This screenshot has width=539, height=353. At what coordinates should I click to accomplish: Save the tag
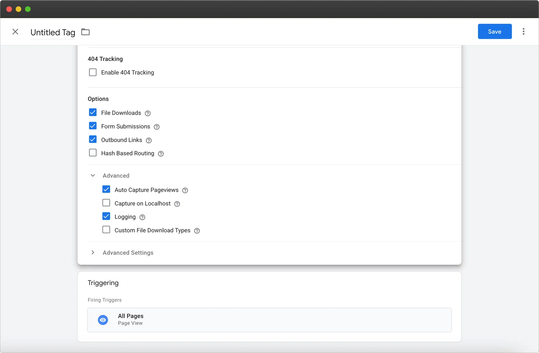pos(495,31)
